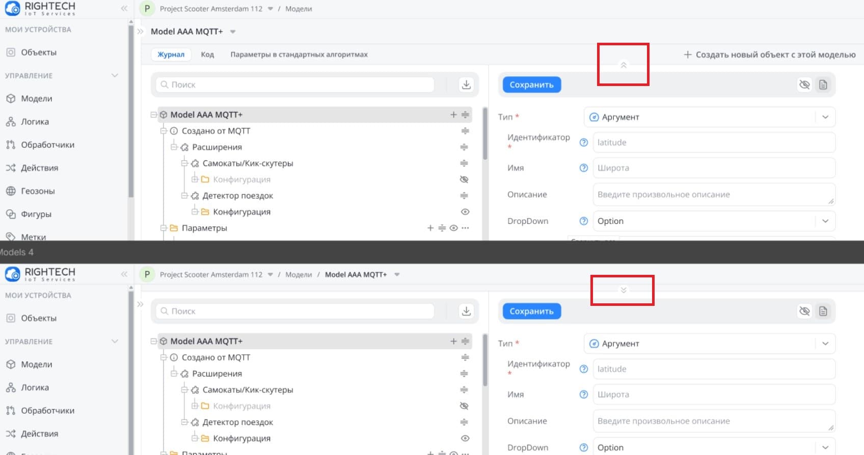Click Создать новый объект с этой моделью
This screenshot has height=455, width=864.
tap(769, 54)
